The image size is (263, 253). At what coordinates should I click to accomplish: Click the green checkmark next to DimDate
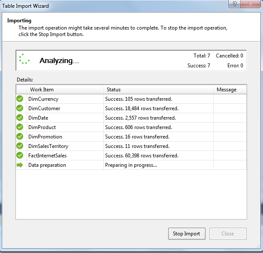pyautogui.click(x=20, y=118)
